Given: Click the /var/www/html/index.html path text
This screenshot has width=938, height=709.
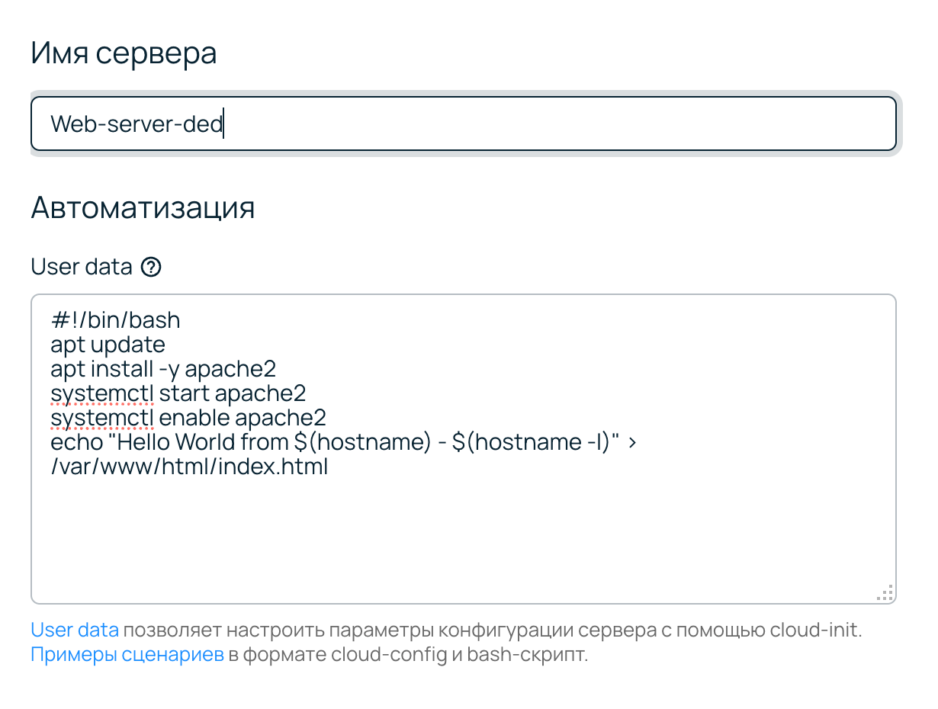Looking at the screenshot, I should (188, 466).
